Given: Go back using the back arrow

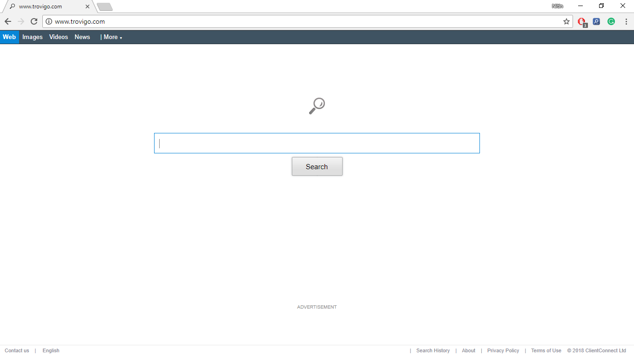Looking at the screenshot, I should [8, 21].
